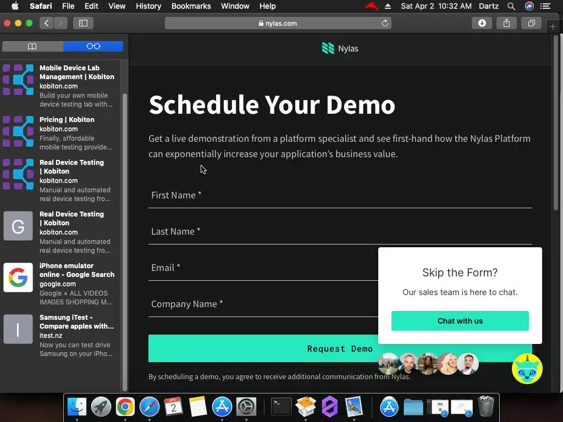Click the date and time in menu bar
Viewport: 563px width, 422px height.
pyautogui.click(x=436, y=6)
